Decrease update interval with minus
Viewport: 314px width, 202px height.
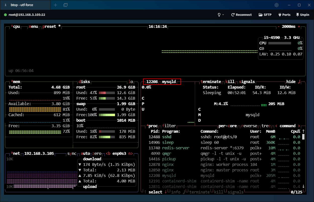pos(279,27)
